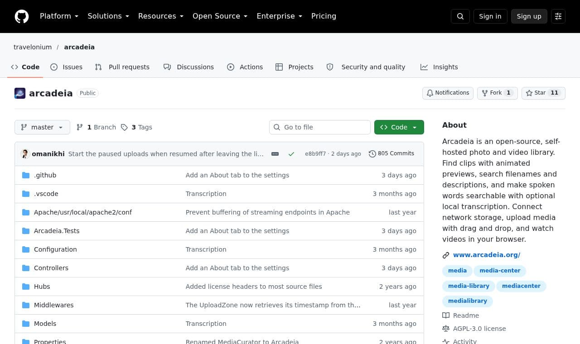Click the Sign in button
The width and height of the screenshot is (580, 344).
pos(490,16)
